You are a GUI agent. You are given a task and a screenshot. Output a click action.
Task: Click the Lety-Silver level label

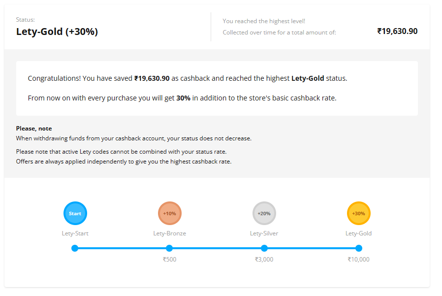[x=264, y=233]
